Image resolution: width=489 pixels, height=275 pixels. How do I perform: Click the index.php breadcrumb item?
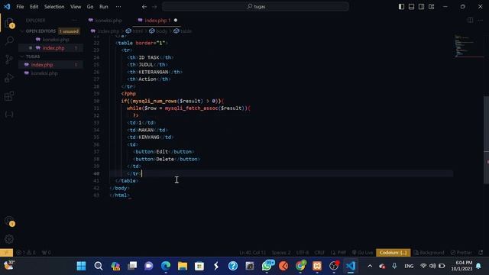click(x=105, y=31)
